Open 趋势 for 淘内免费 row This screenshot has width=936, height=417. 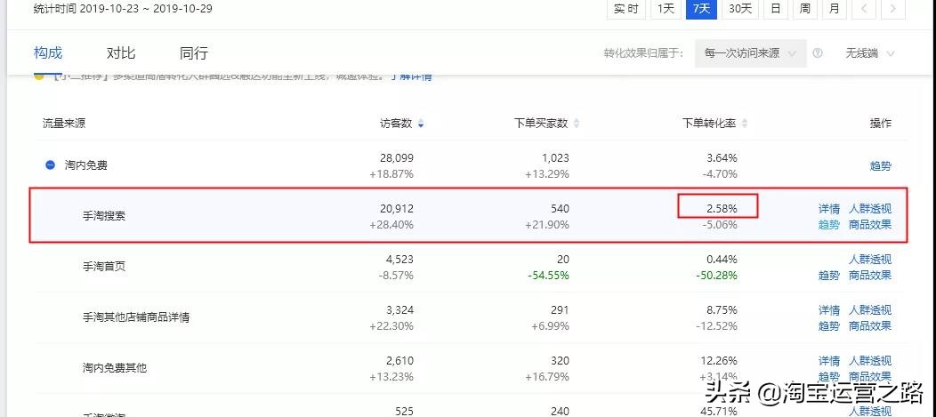881,166
